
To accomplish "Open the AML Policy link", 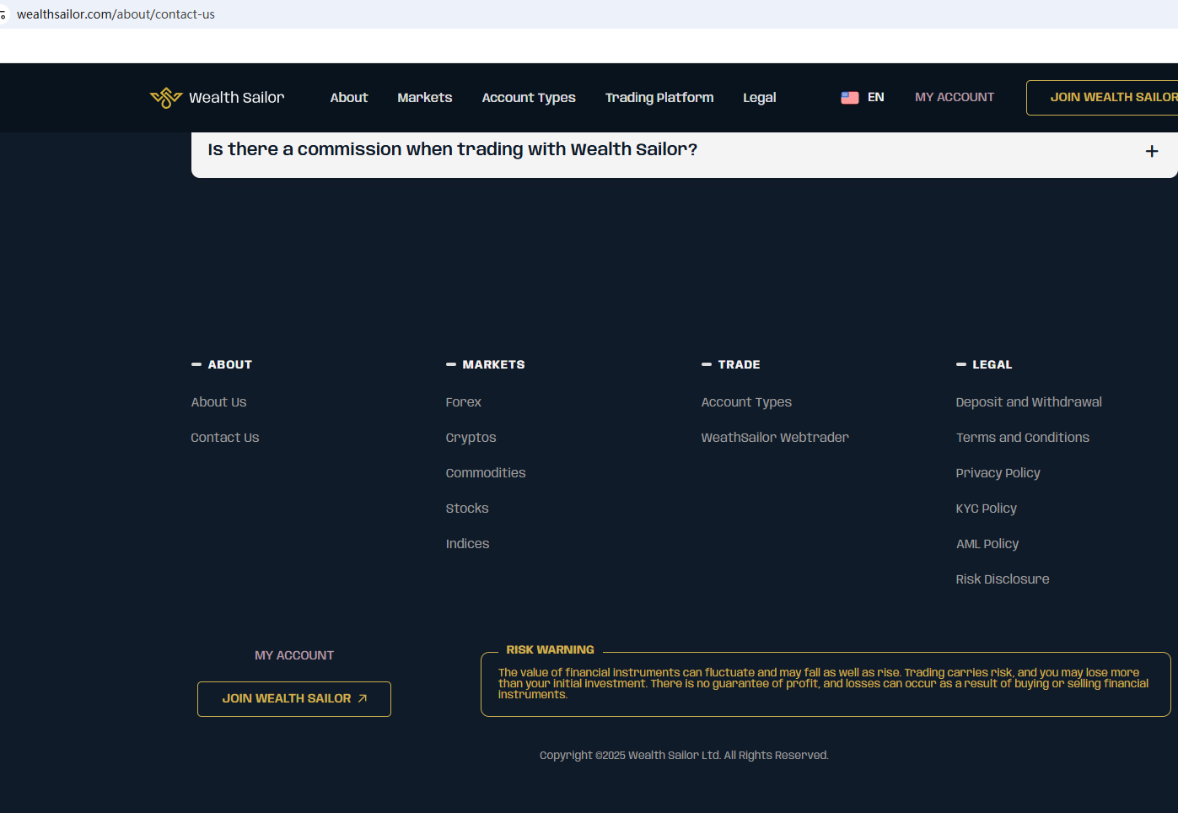I will pyautogui.click(x=987, y=544).
